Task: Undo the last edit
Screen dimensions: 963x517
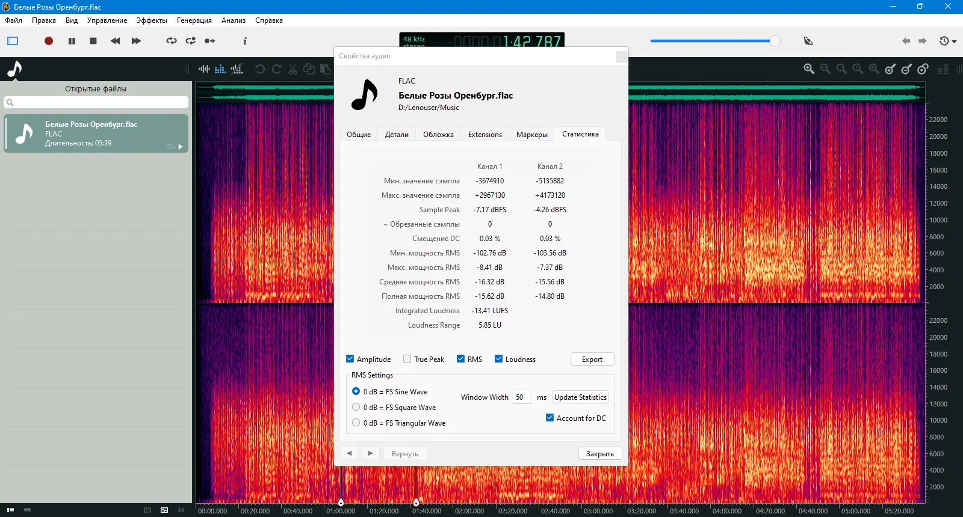Action: coord(260,69)
